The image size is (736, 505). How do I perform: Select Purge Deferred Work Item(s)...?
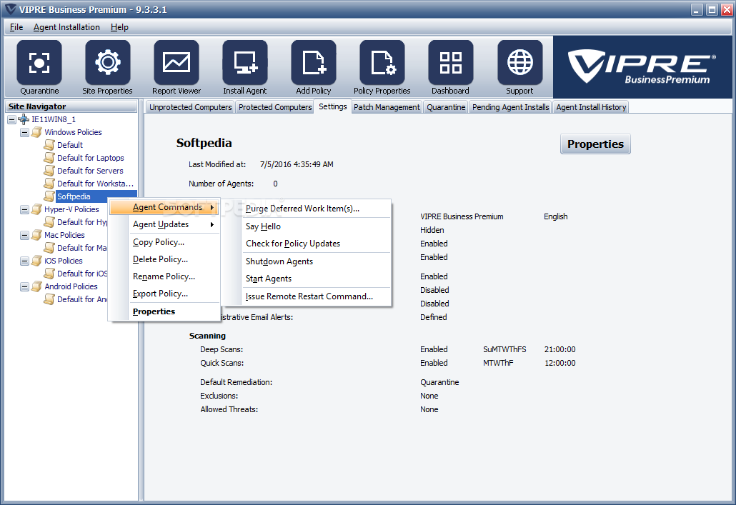point(306,209)
